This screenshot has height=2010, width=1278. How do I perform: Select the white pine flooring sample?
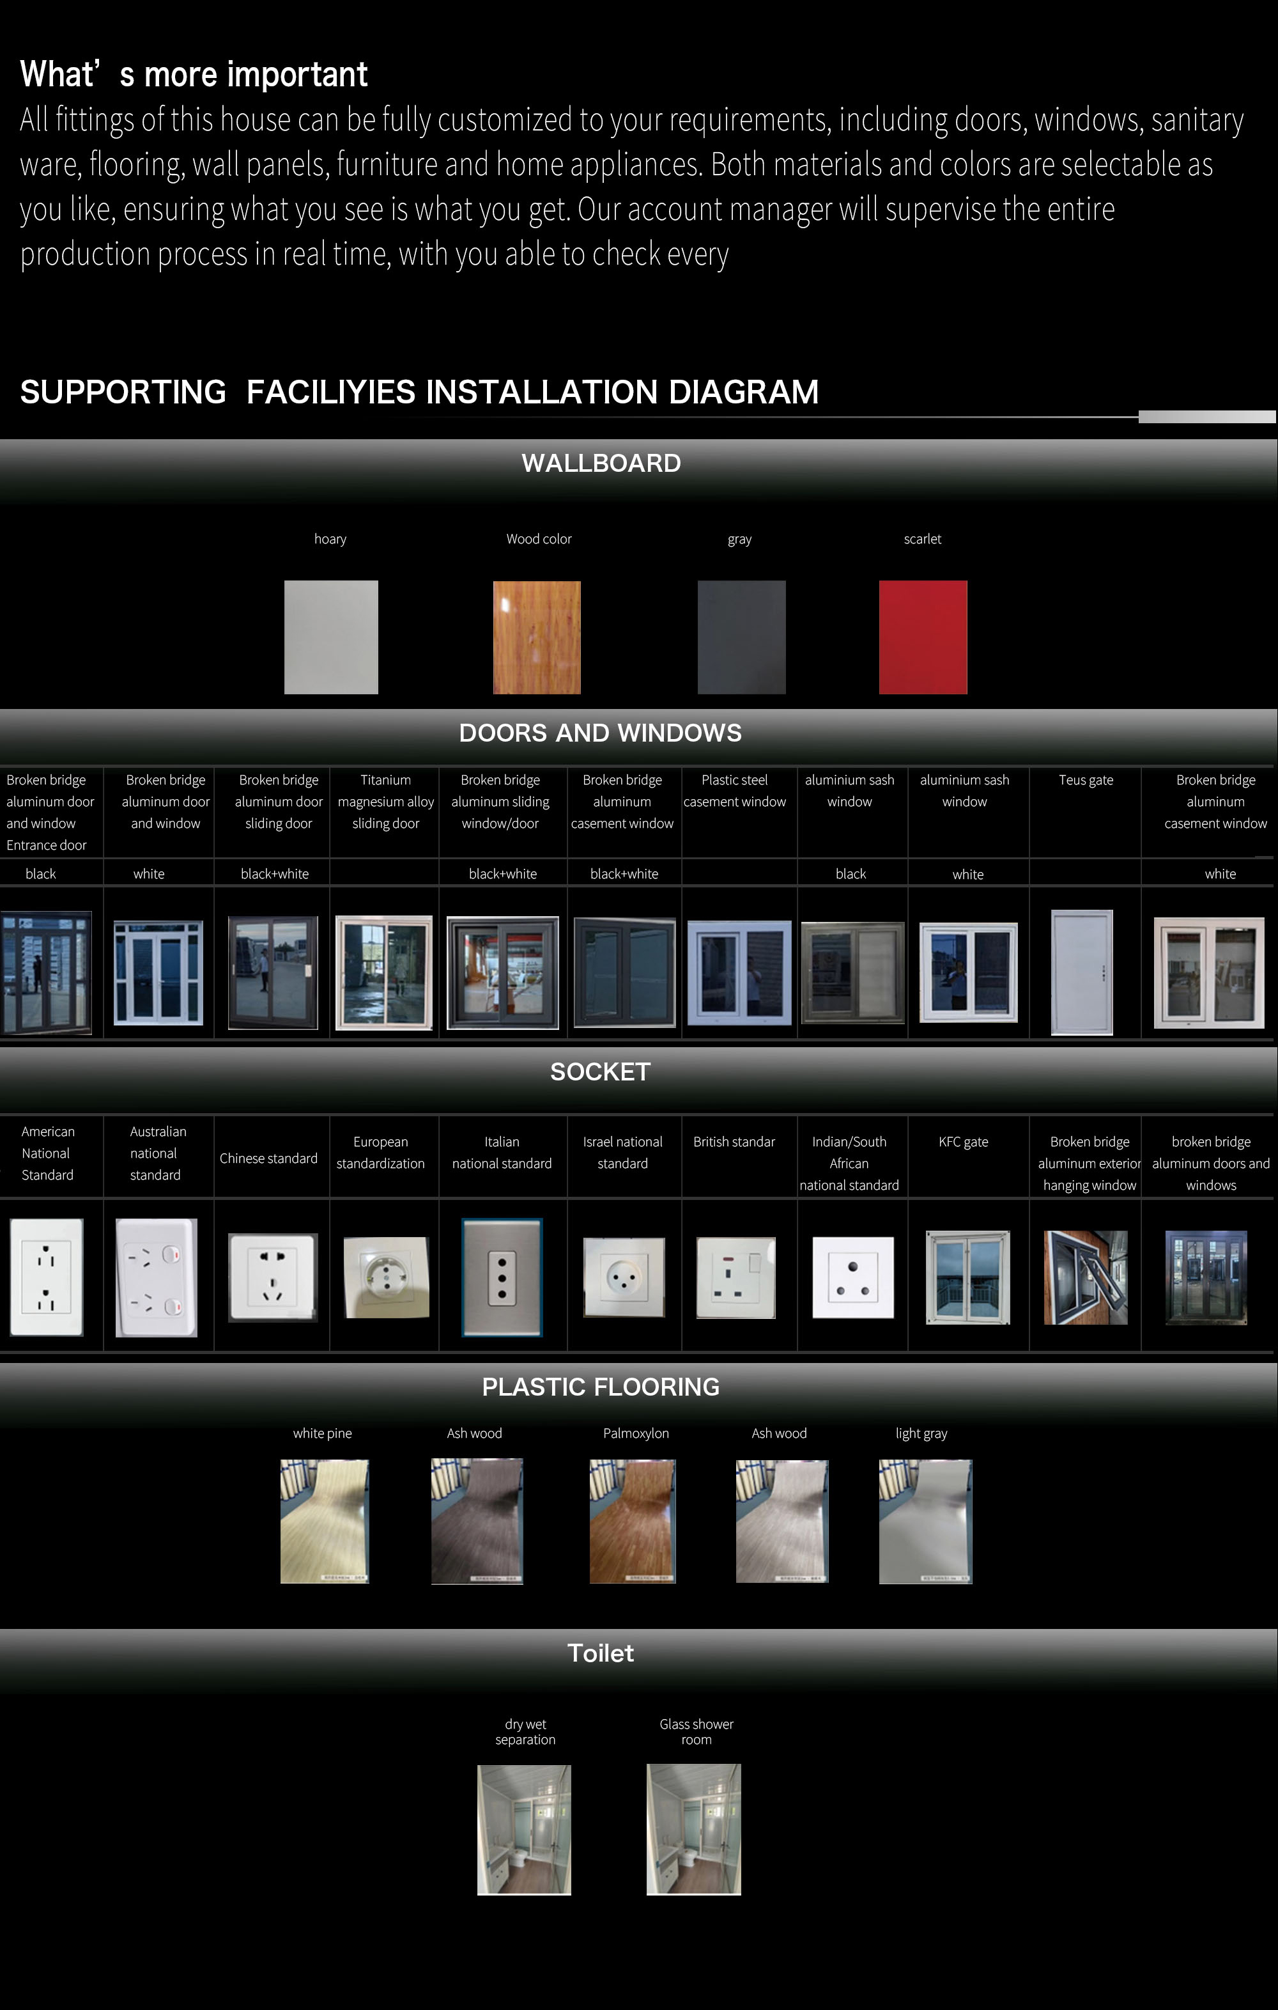(x=324, y=1521)
